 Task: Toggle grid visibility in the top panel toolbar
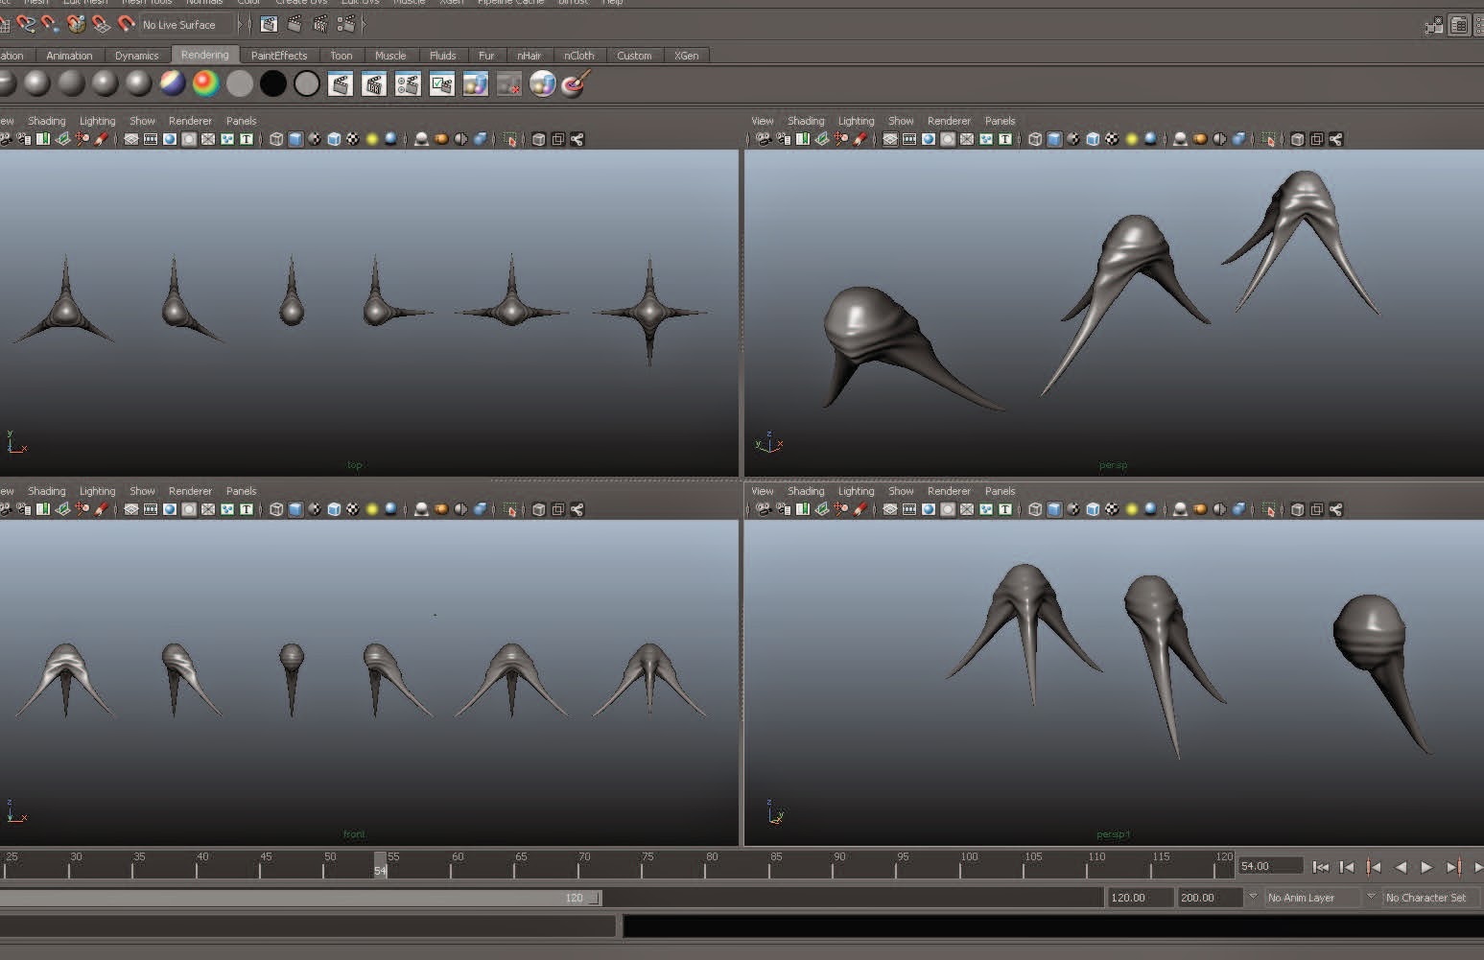click(x=131, y=139)
